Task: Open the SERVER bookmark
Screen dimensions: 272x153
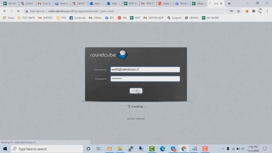Action: (192, 18)
